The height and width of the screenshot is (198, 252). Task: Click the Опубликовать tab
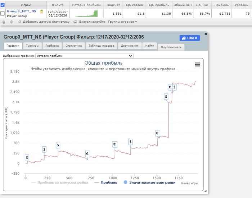[x=171, y=47]
